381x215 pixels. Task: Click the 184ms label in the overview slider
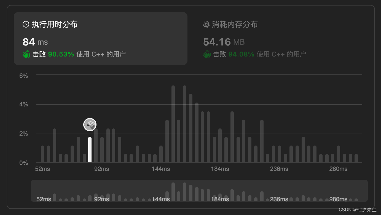[x=220, y=199]
